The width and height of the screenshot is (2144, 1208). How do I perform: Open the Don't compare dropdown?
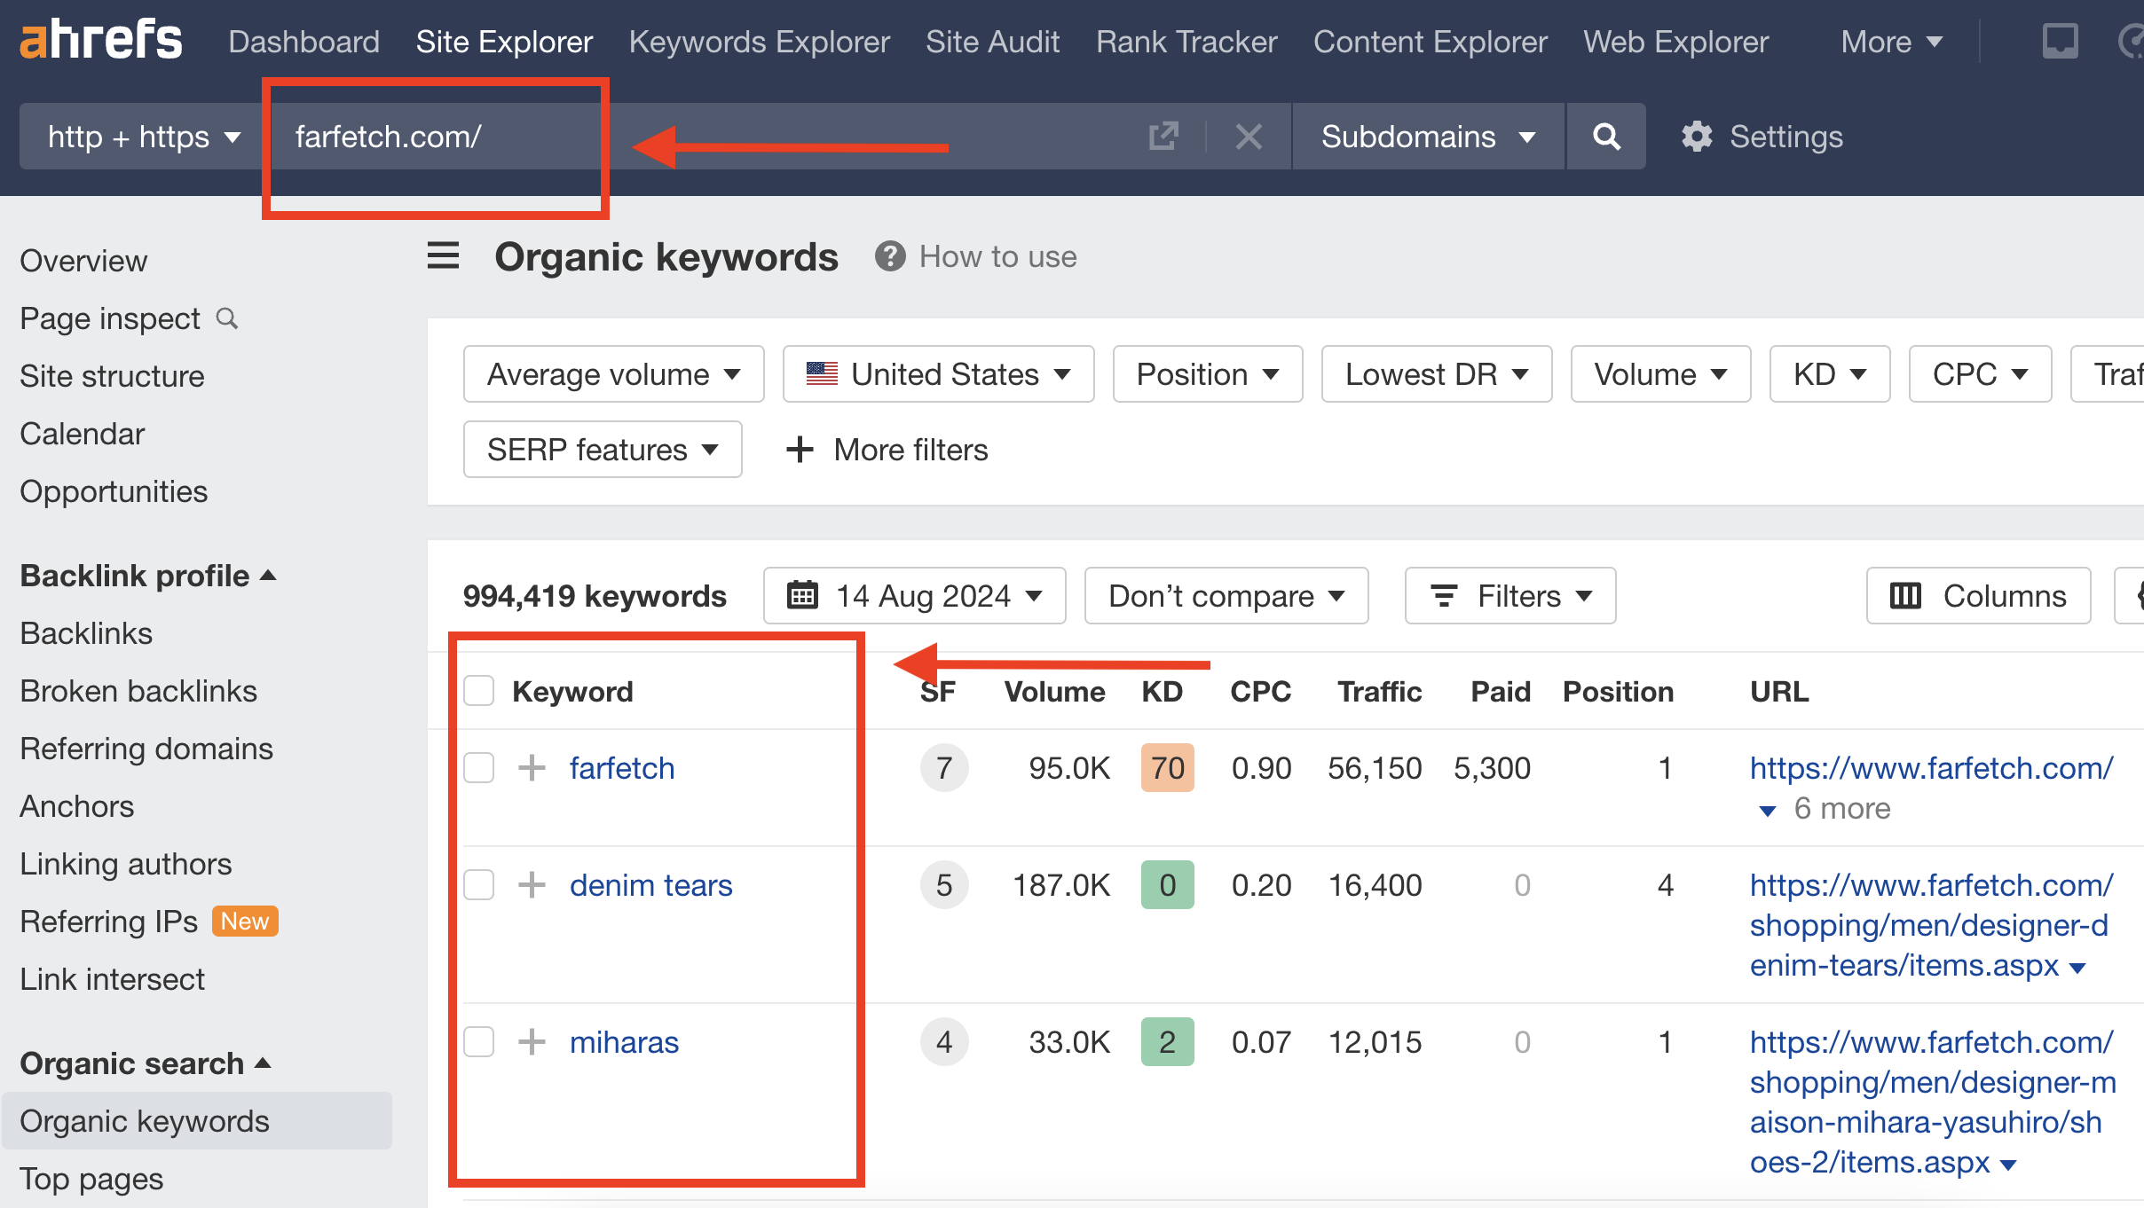pyautogui.click(x=1226, y=596)
